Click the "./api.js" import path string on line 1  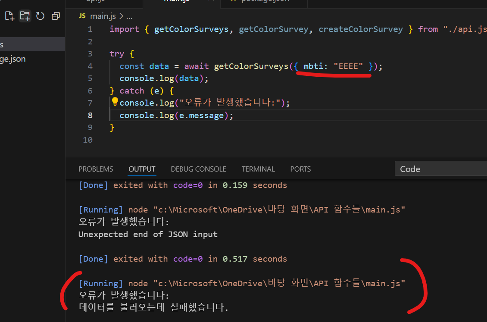click(x=465, y=29)
